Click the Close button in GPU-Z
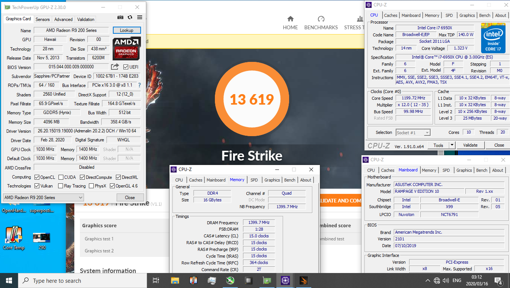 (130, 198)
